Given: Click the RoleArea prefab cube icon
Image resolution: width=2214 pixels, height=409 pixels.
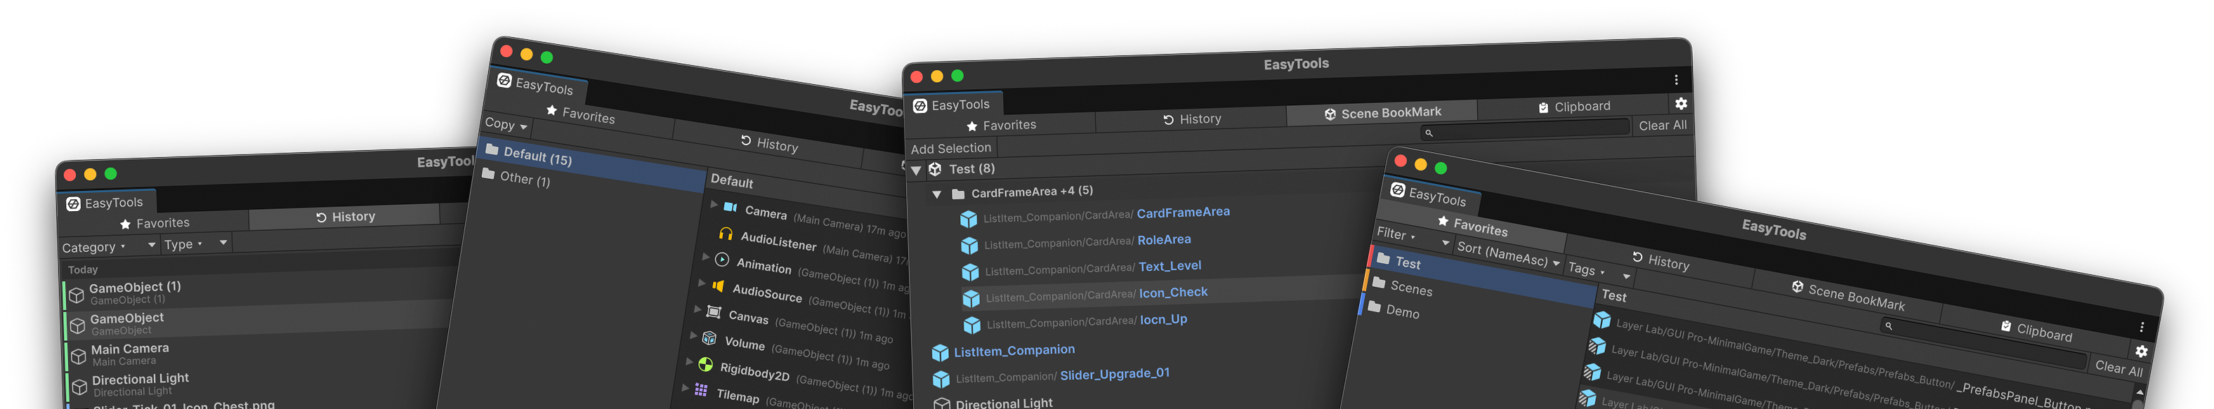Looking at the screenshot, I should click(969, 246).
